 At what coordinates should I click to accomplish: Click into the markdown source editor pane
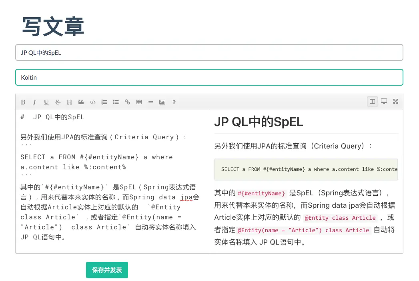112,181
